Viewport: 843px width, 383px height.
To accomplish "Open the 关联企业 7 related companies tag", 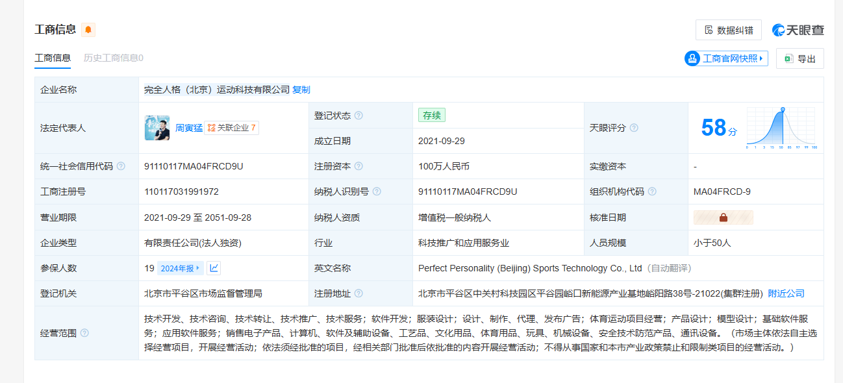I will click(232, 128).
